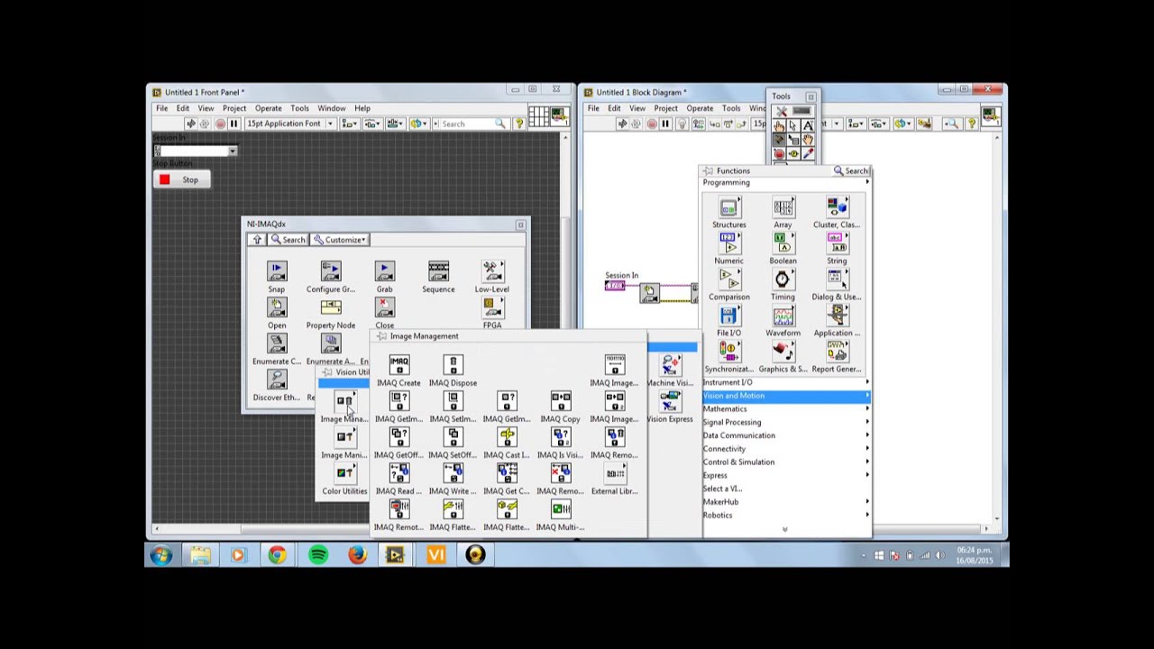Open Firefox from the taskbar

tap(357, 555)
